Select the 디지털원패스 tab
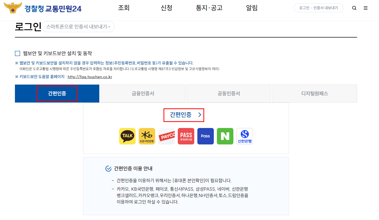This screenshot has height=220, width=379. [x=314, y=93]
